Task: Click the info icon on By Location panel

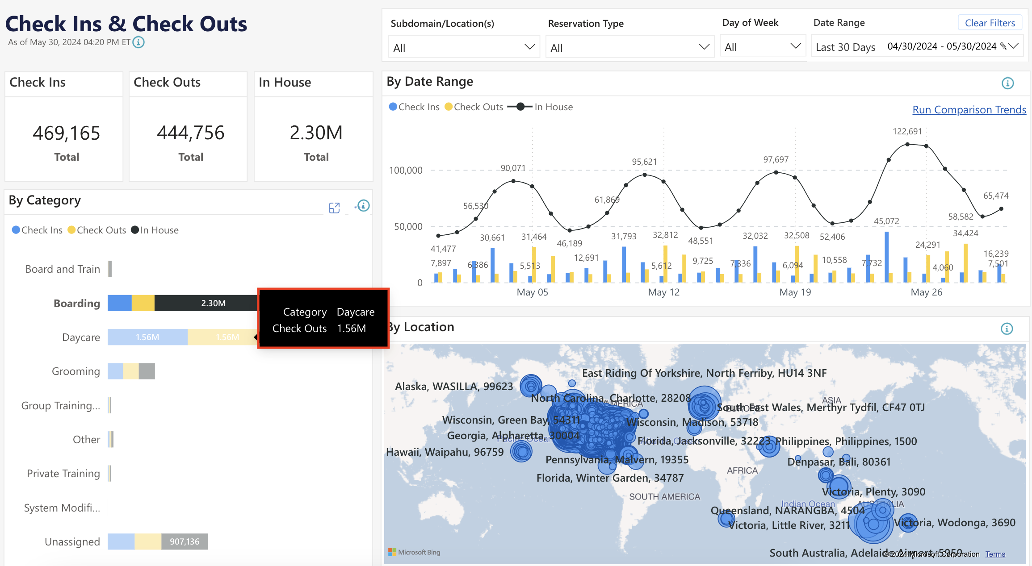Action: (x=1007, y=329)
